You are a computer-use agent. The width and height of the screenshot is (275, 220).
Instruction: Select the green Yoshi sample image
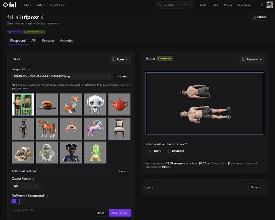point(95,153)
